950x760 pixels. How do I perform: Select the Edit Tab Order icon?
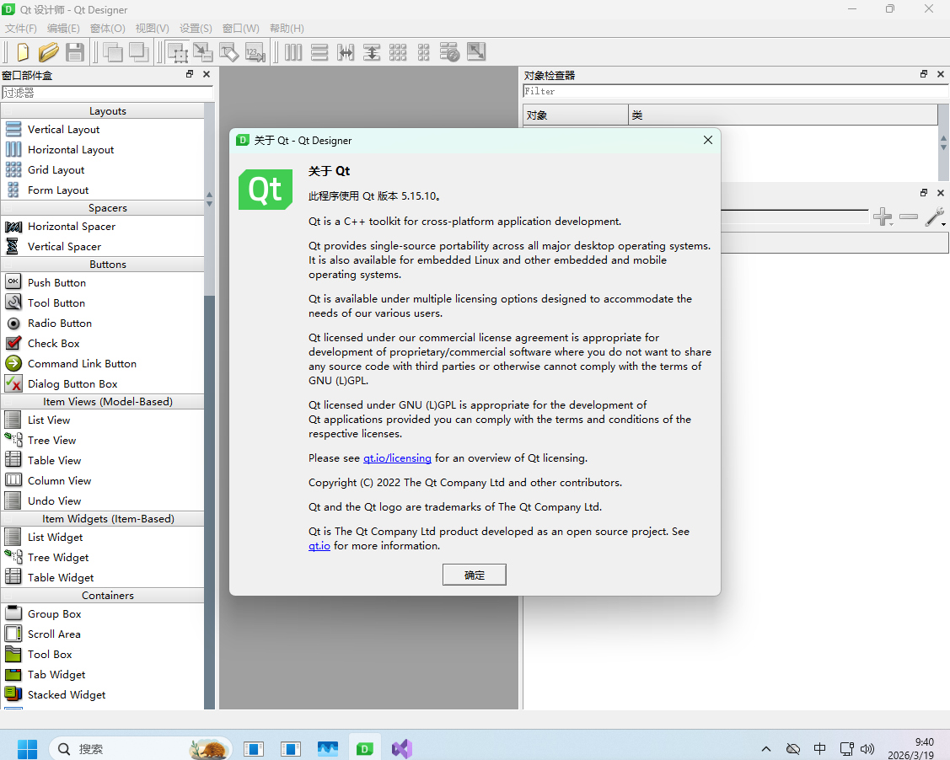pyautogui.click(x=255, y=52)
